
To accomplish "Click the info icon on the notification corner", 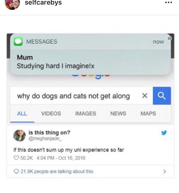I will [x=169, y=38].
